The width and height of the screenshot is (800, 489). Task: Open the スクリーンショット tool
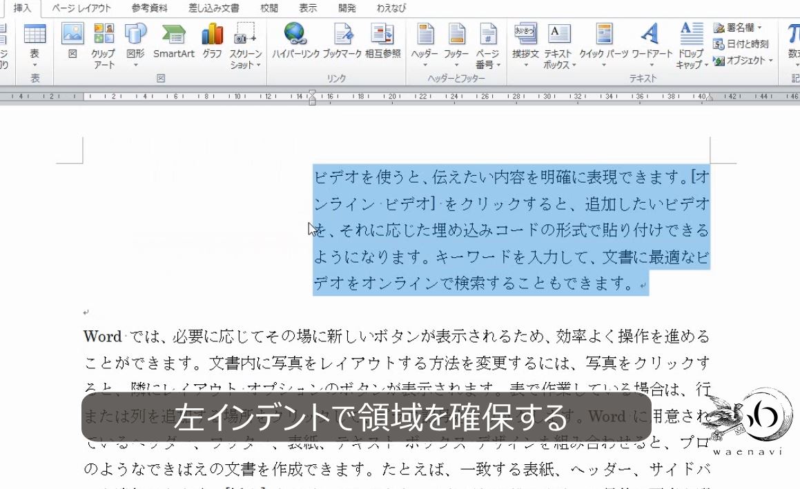tap(246, 46)
